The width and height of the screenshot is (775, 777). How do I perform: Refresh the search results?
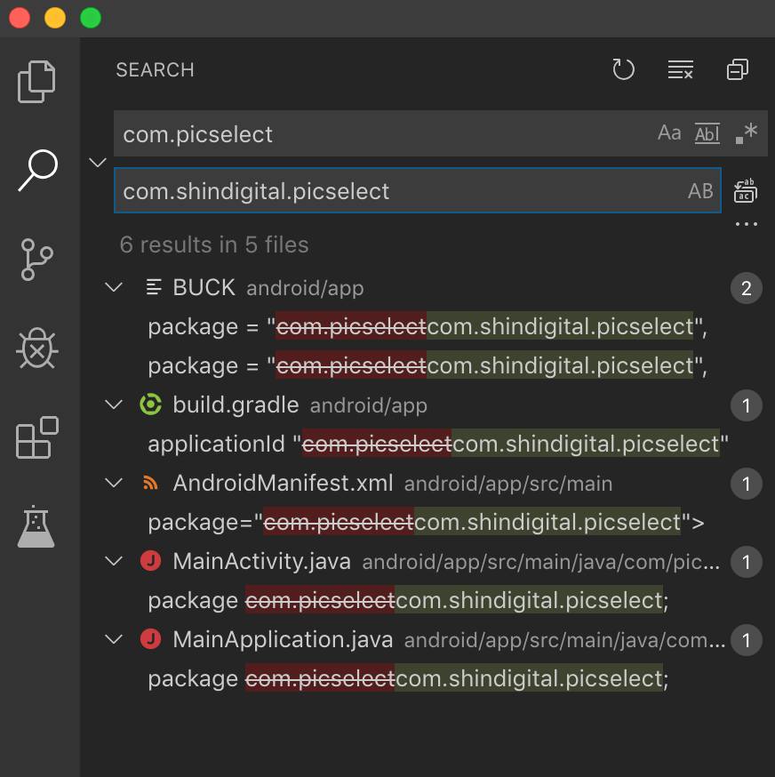623,69
